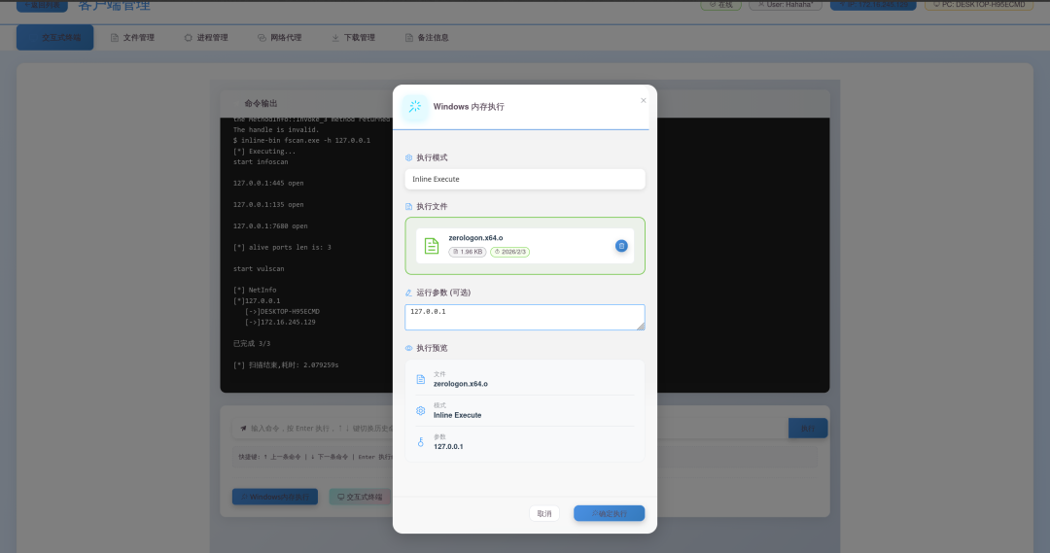The width and height of the screenshot is (1050, 553).
Task: Switch to the 文件管理 tab
Action: pyautogui.click(x=132, y=38)
